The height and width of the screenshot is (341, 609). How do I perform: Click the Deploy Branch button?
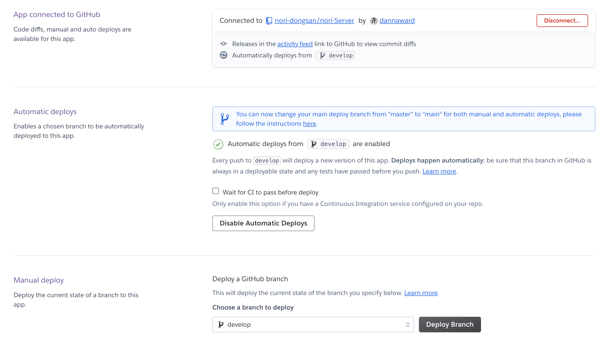450,324
